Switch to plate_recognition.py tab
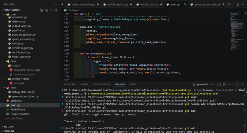The height and width of the screenshot is (133, 247). point(83,4)
